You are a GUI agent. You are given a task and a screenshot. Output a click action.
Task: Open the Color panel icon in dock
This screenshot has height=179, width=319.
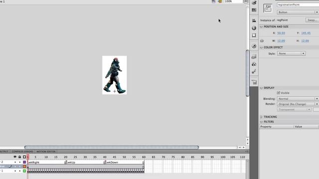coord(254,2)
